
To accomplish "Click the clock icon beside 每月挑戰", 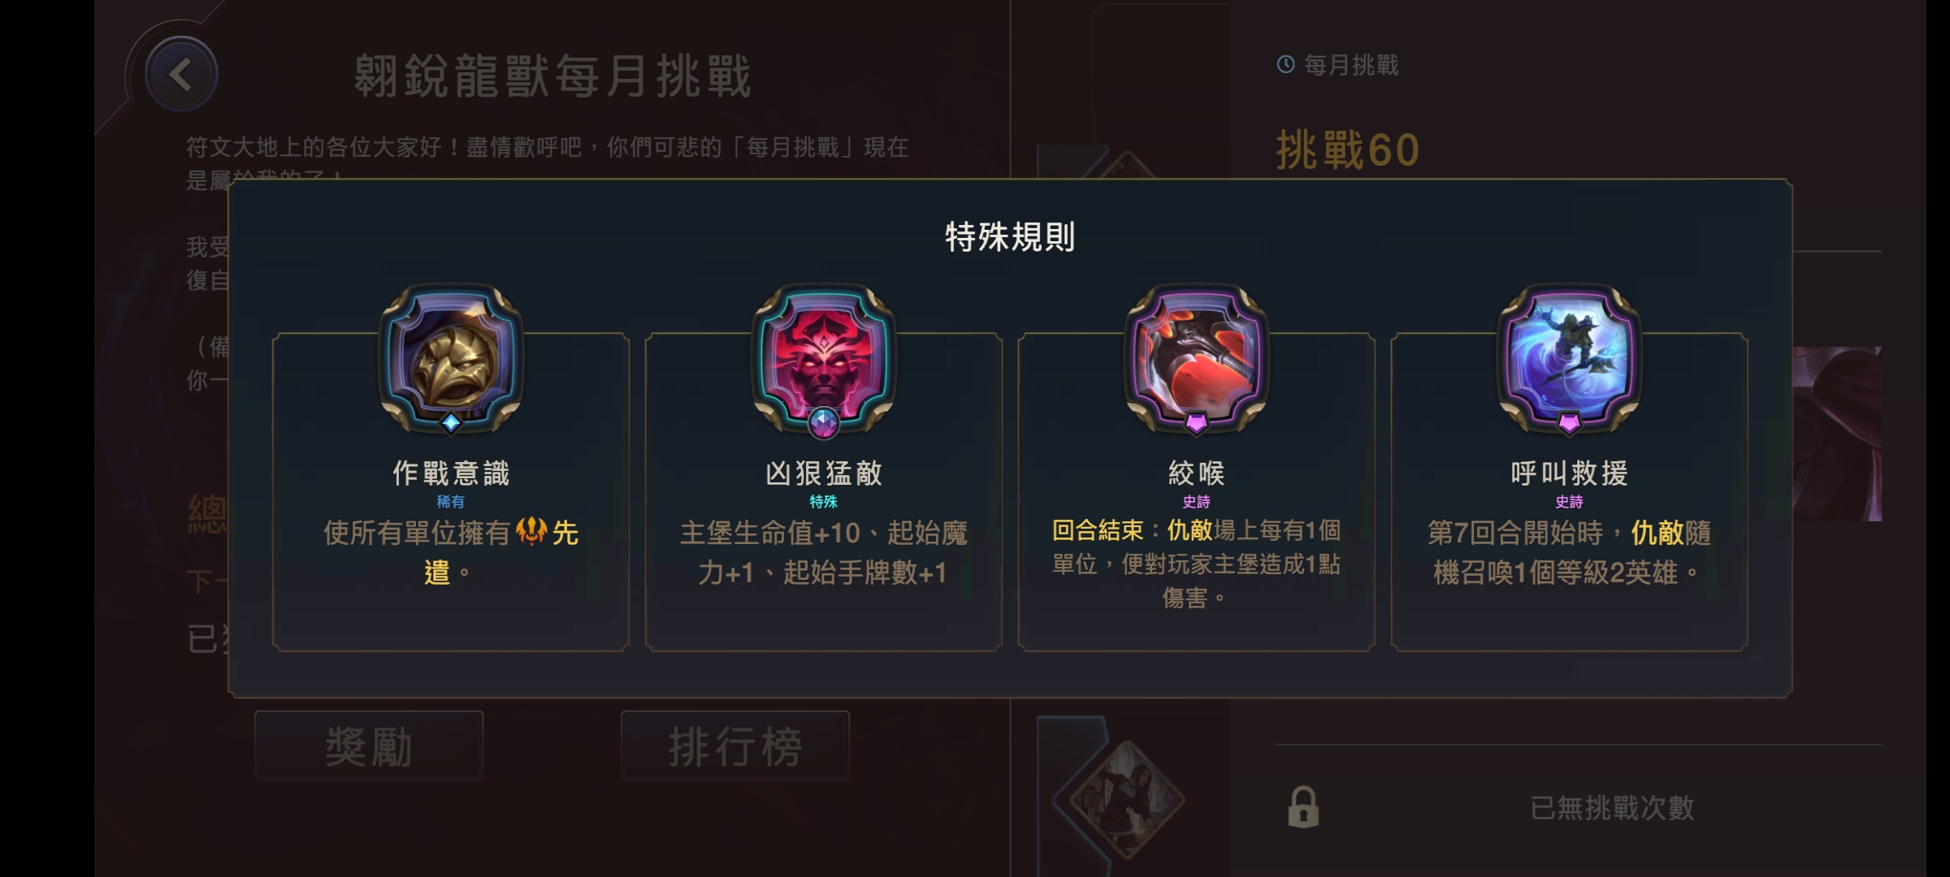I will pyautogui.click(x=1285, y=64).
